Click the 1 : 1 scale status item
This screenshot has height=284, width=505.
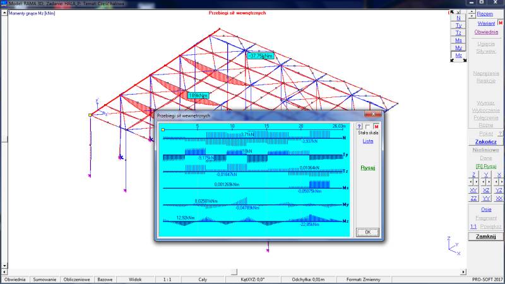point(167,280)
